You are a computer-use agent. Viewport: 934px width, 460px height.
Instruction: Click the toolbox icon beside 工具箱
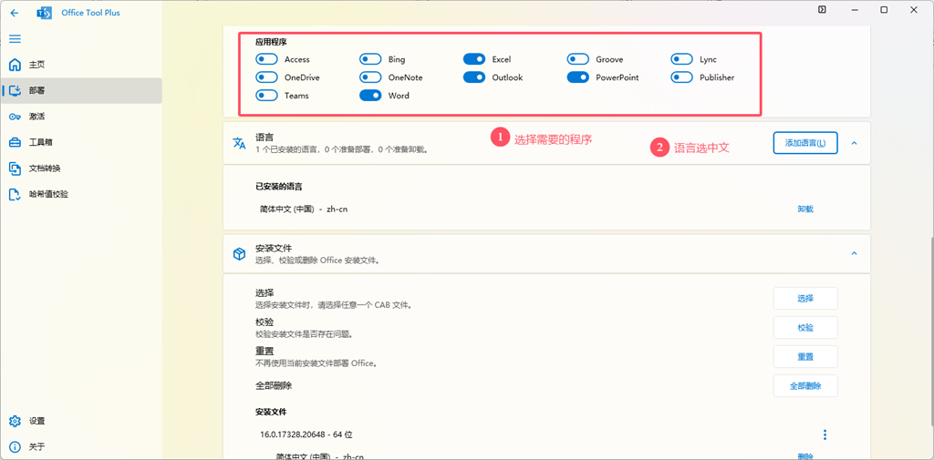coord(16,142)
